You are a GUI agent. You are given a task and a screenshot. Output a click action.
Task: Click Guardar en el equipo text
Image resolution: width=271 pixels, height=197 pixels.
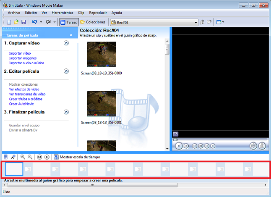click(x=24, y=125)
